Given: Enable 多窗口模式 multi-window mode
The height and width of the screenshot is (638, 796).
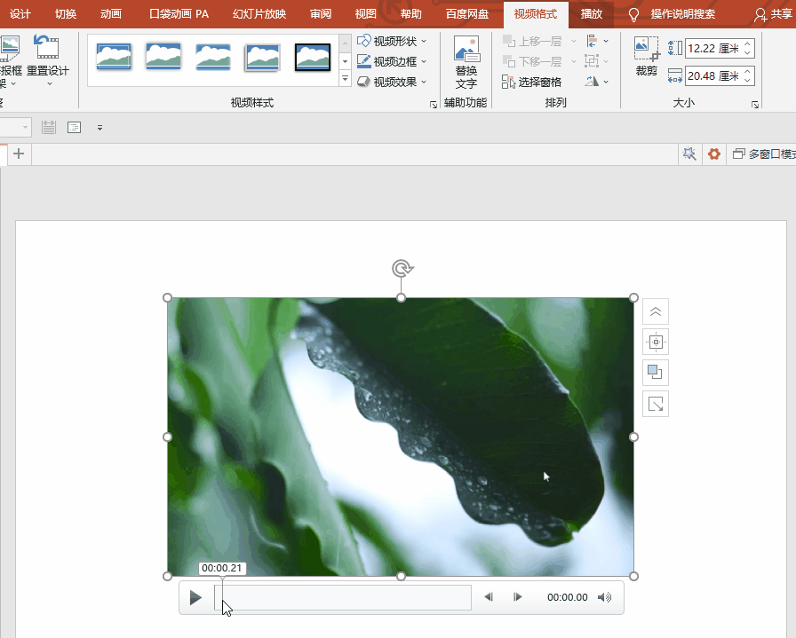Looking at the screenshot, I should (764, 154).
